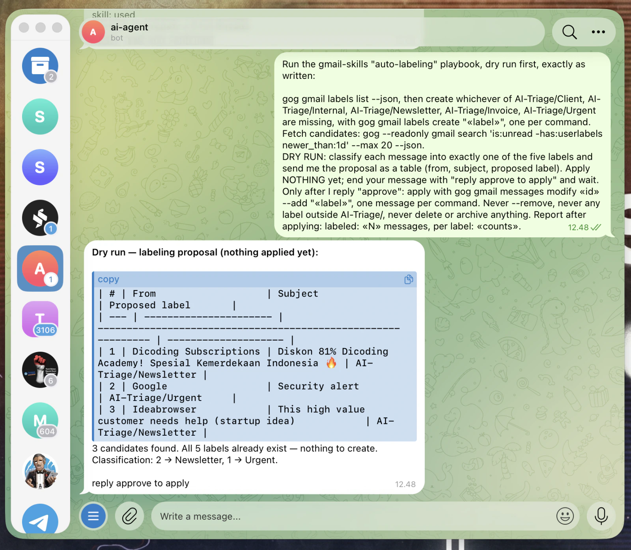Screen dimensions: 631x550
Task: Click the "copy" label on the code block
Action: point(108,279)
